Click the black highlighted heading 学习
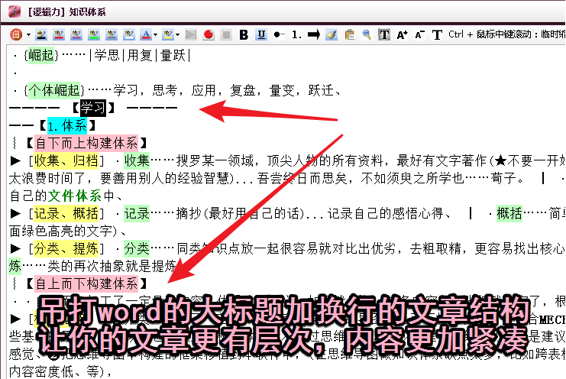 92,108
